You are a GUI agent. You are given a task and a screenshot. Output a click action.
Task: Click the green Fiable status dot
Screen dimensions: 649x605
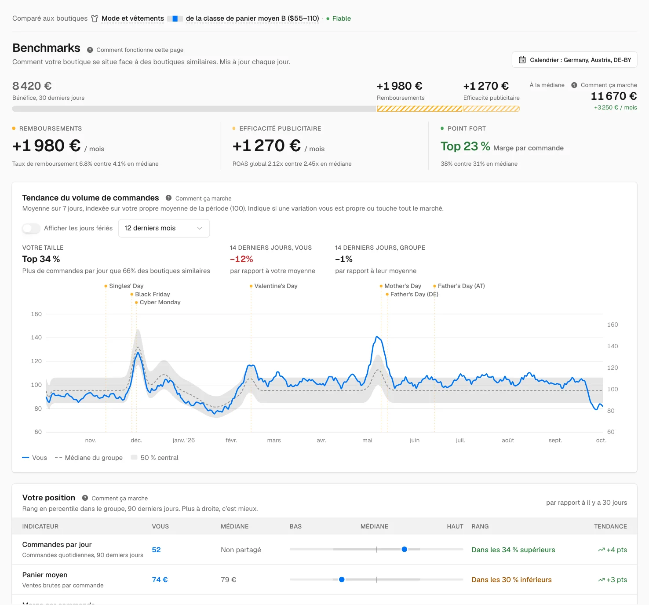click(x=328, y=18)
